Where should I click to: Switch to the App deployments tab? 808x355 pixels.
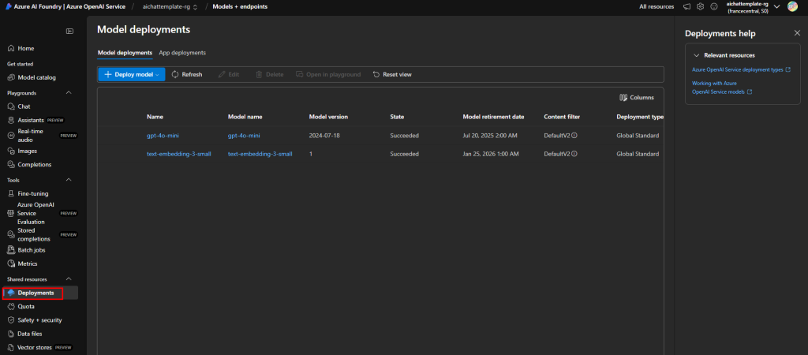coord(182,53)
